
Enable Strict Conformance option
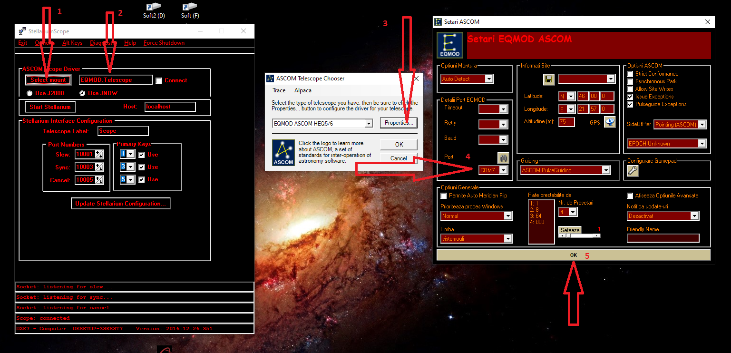pyautogui.click(x=631, y=74)
